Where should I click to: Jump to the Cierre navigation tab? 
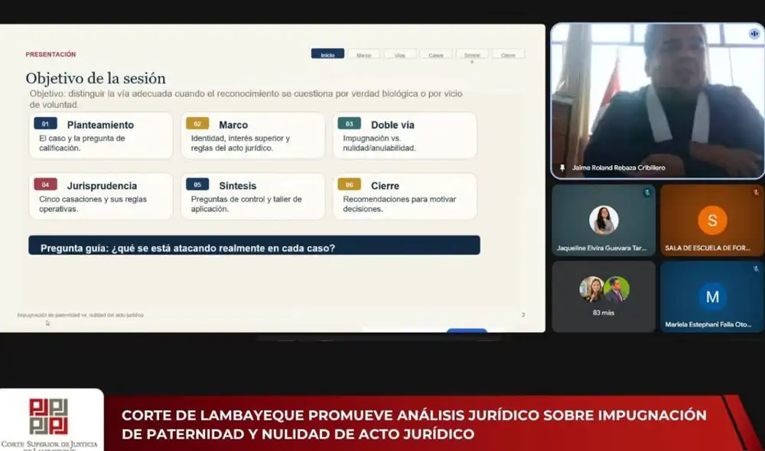tap(508, 54)
